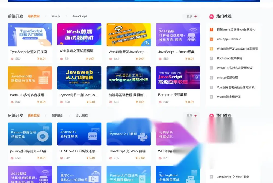Click rank badge 2 in 热门教程
The width and height of the screenshot is (273, 183).
pos(211,39)
